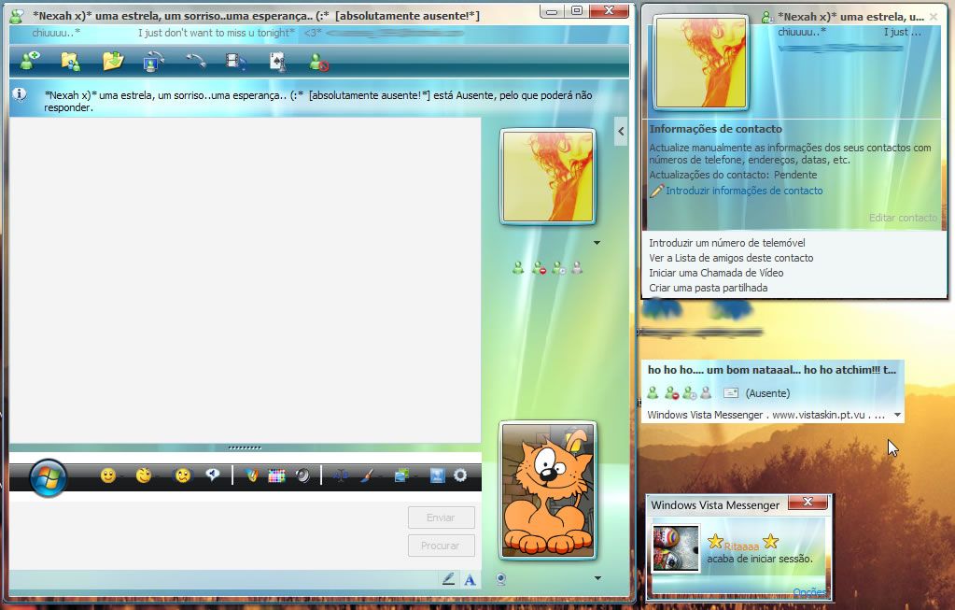Click the Opções link in notification popup

[x=808, y=593]
